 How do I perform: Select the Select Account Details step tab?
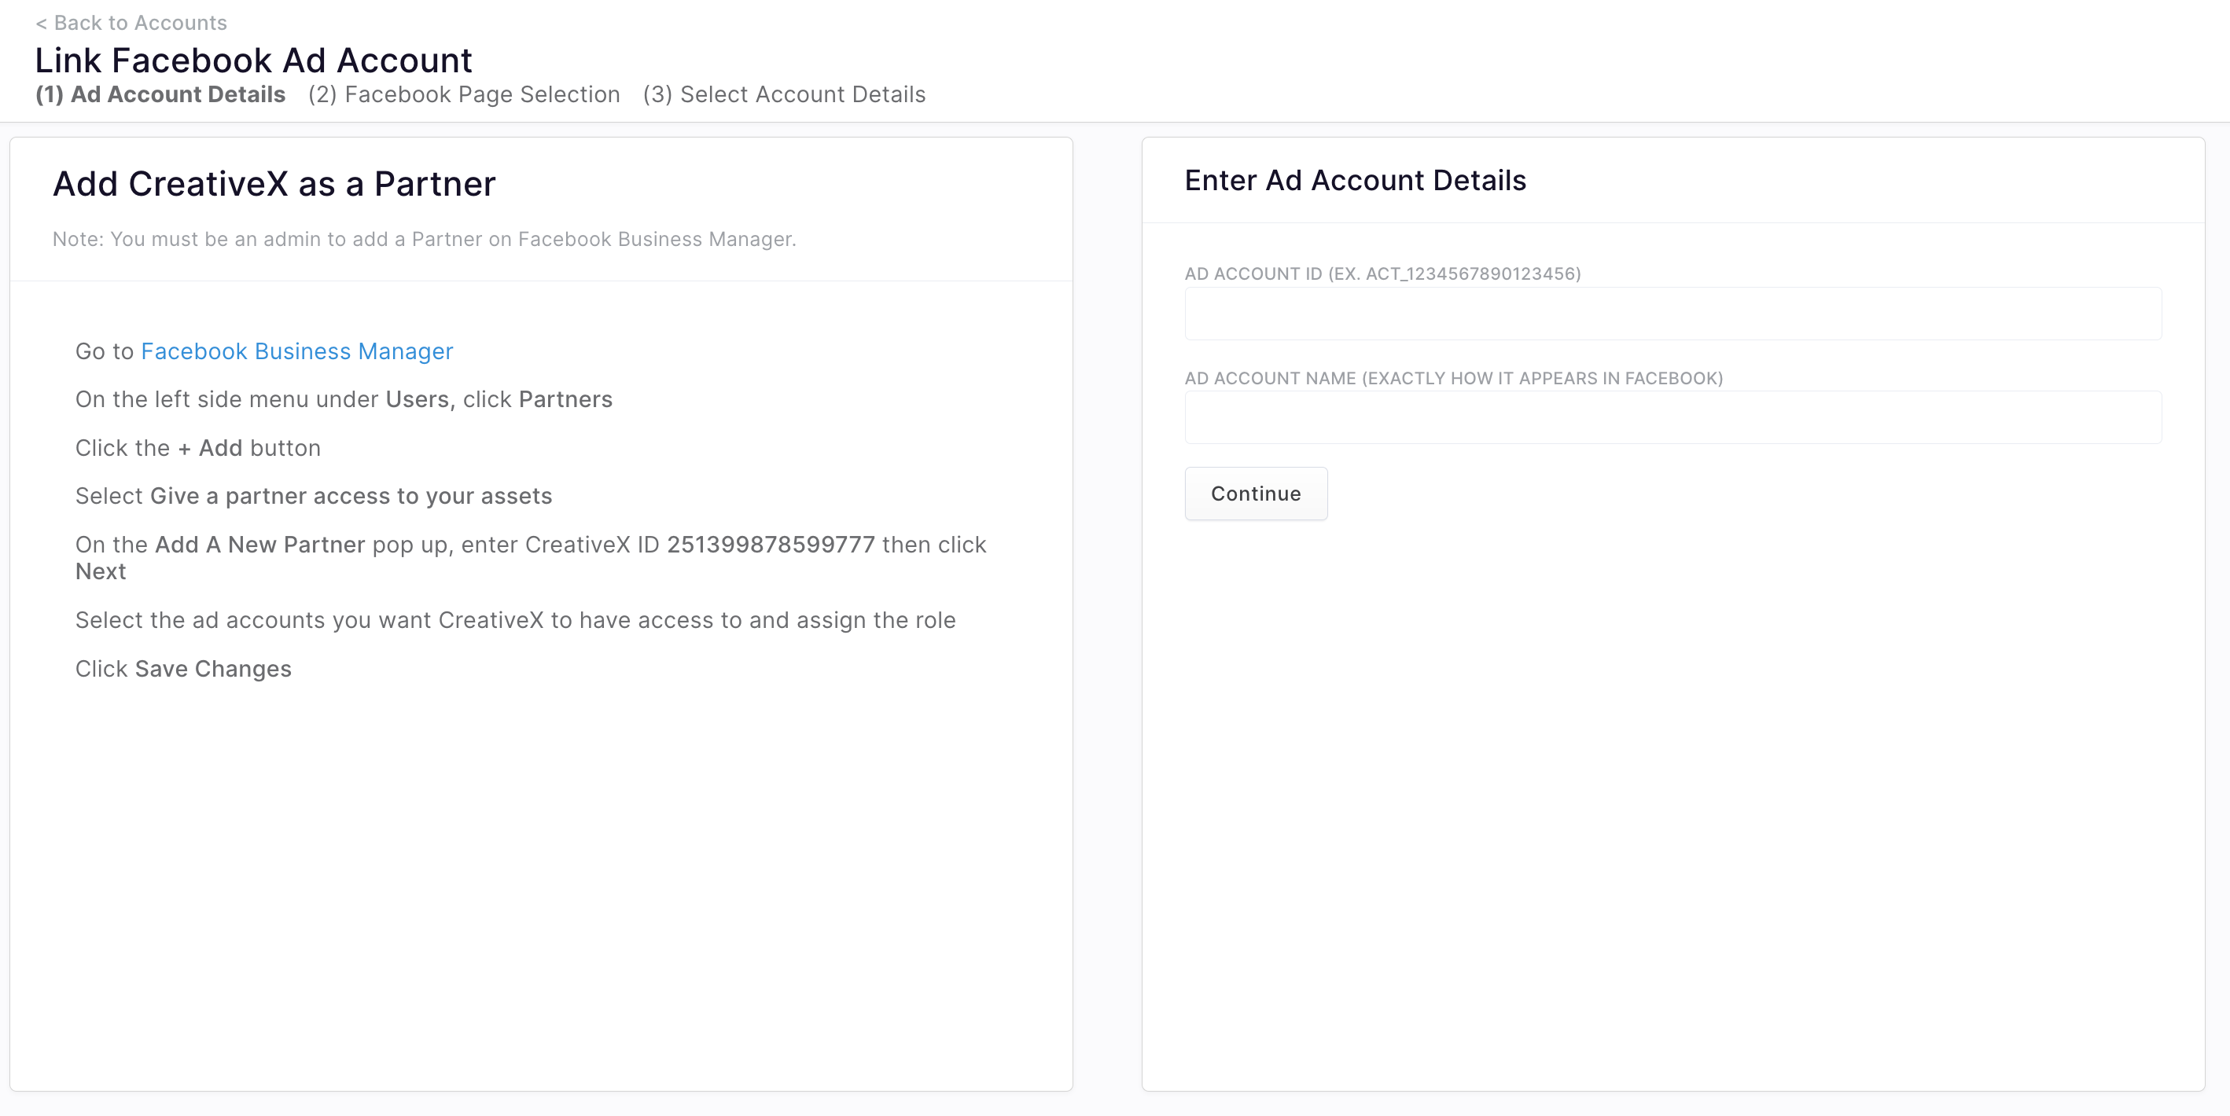click(x=784, y=94)
